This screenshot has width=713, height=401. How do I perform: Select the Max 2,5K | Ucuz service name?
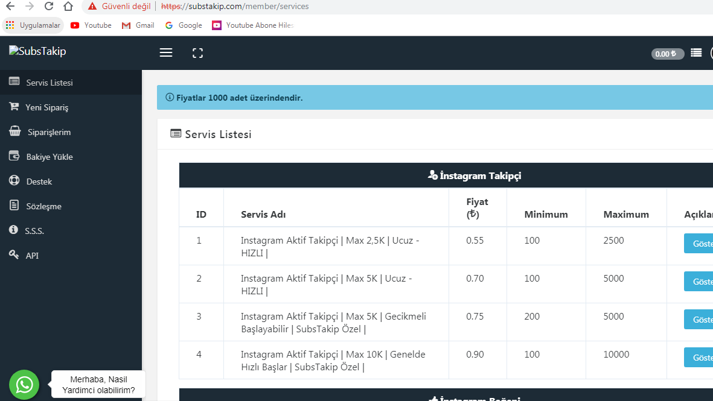330,247
